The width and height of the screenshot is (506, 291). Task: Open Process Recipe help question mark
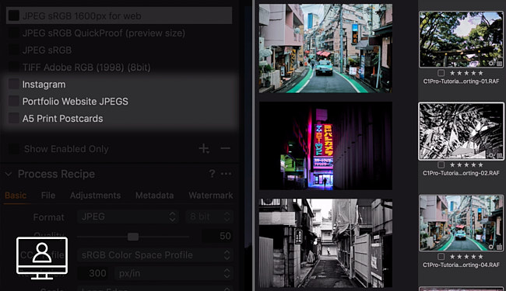(x=212, y=174)
